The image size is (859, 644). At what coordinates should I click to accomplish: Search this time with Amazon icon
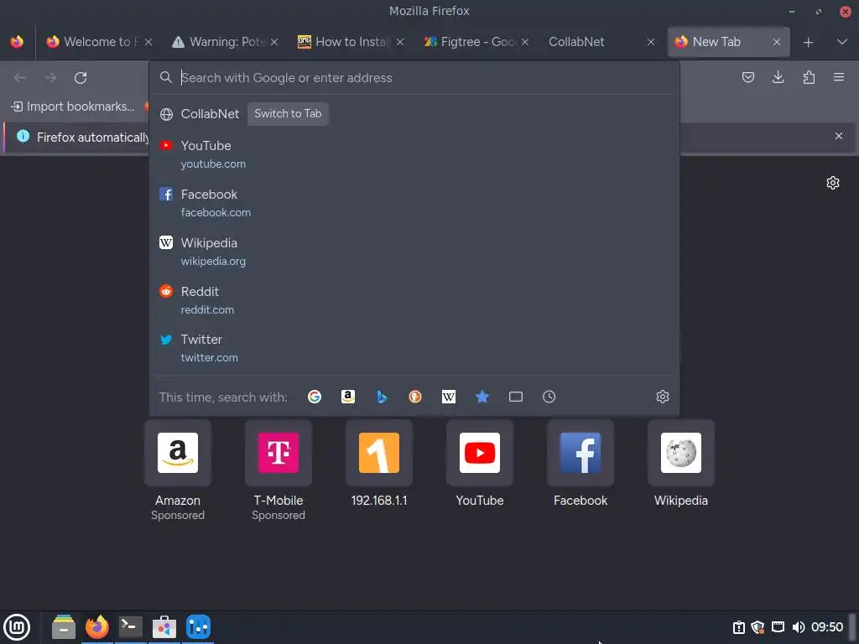348,397
